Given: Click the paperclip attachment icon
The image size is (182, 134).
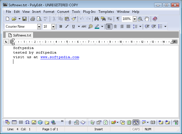Looking at the screenshot, I should pyautogui.click(x=70, y=122).
